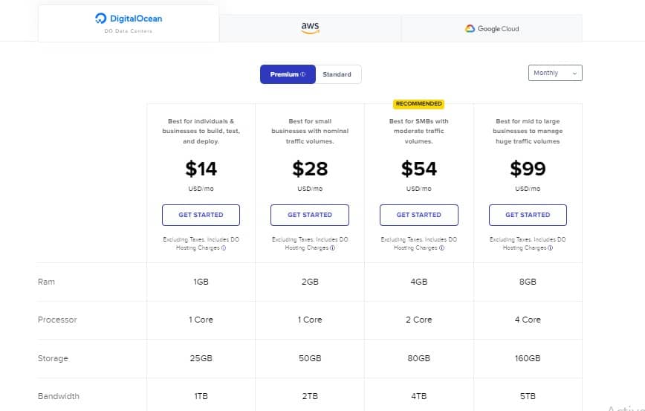Click the 5TB bandwidth cell

click(528, 396)
